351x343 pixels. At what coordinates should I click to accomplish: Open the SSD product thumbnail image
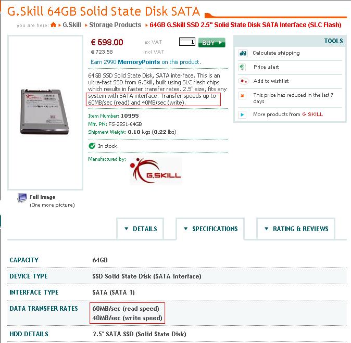[45, 111]
